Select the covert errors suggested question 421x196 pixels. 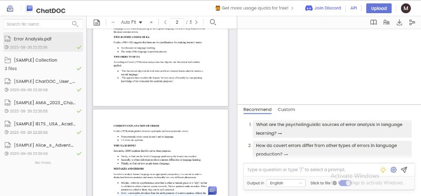332,150
